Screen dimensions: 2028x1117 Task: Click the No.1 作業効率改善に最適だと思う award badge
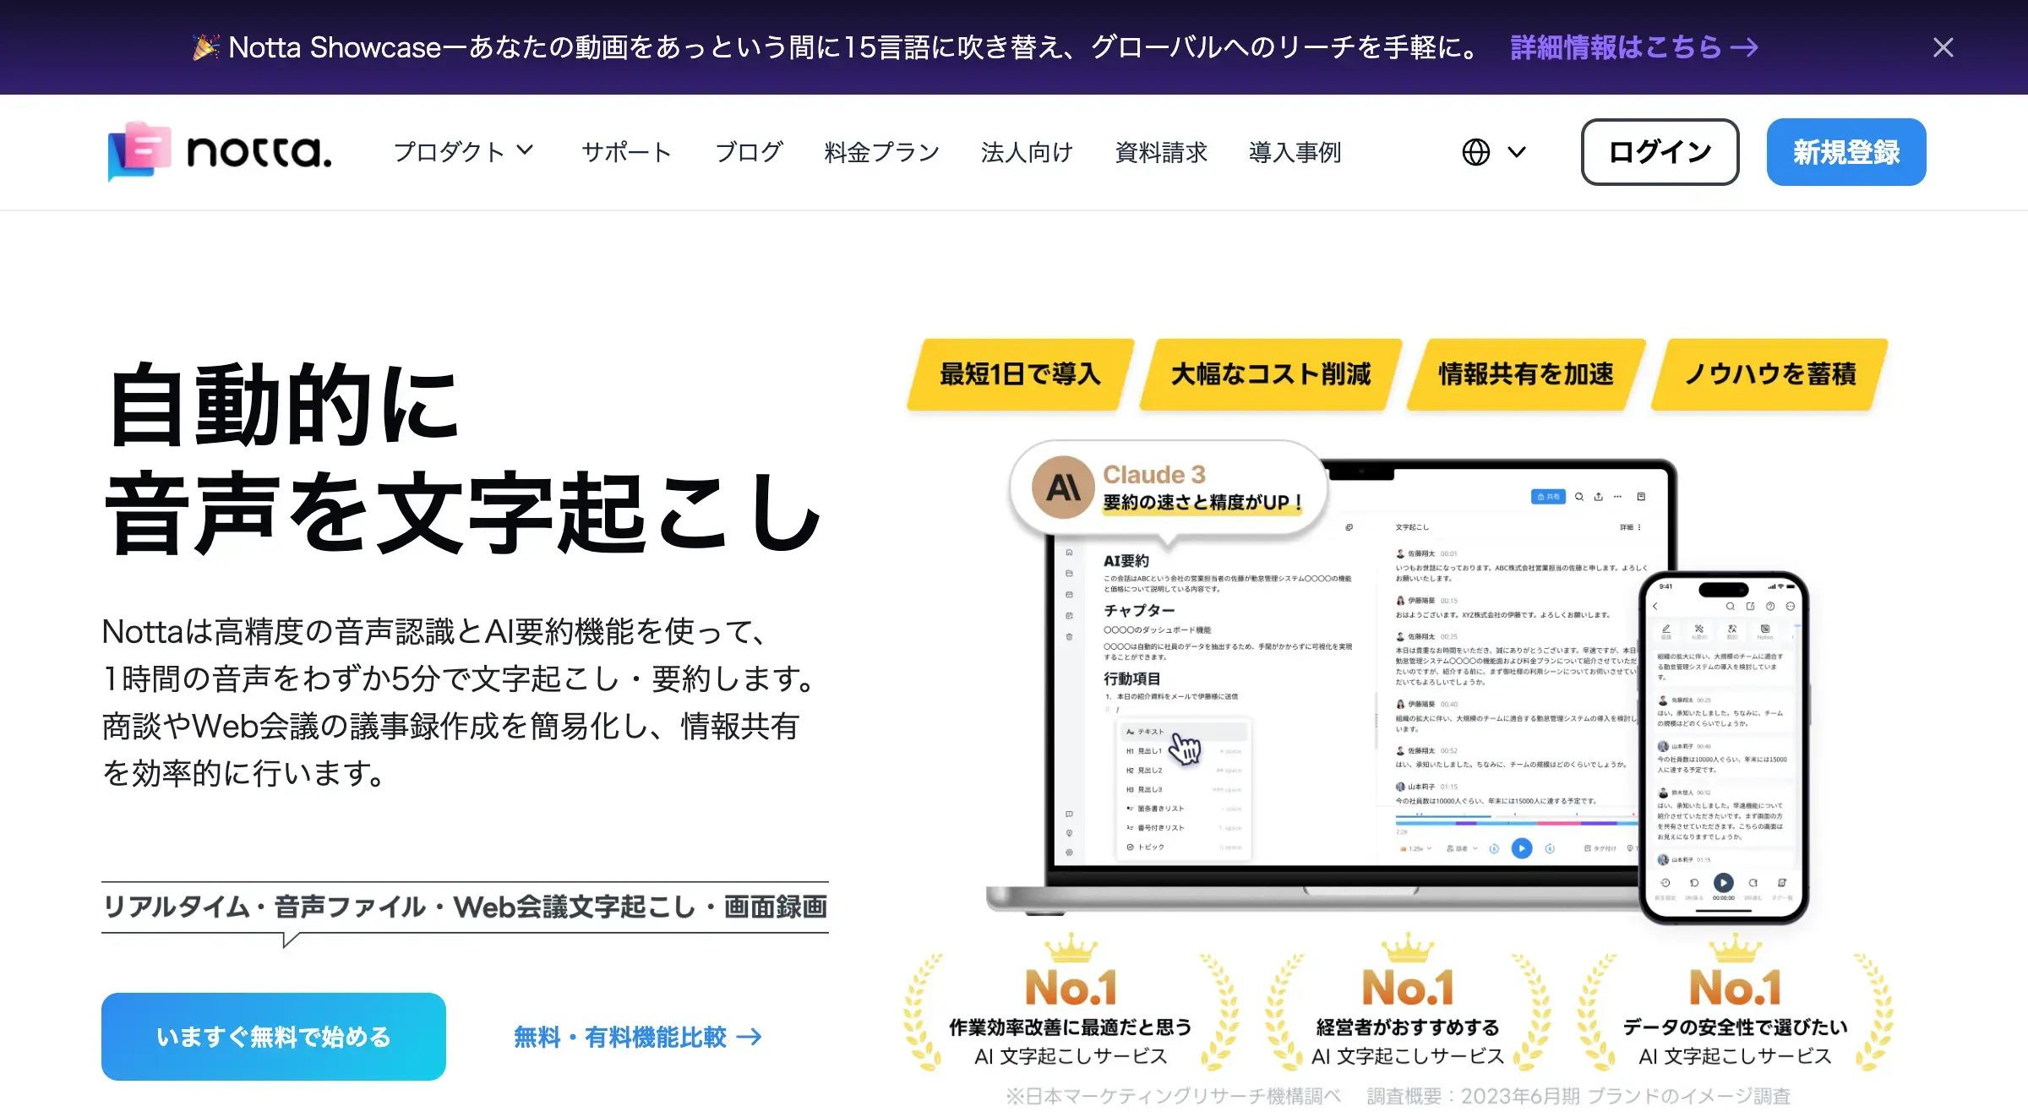click(x=1071, y=1004)
